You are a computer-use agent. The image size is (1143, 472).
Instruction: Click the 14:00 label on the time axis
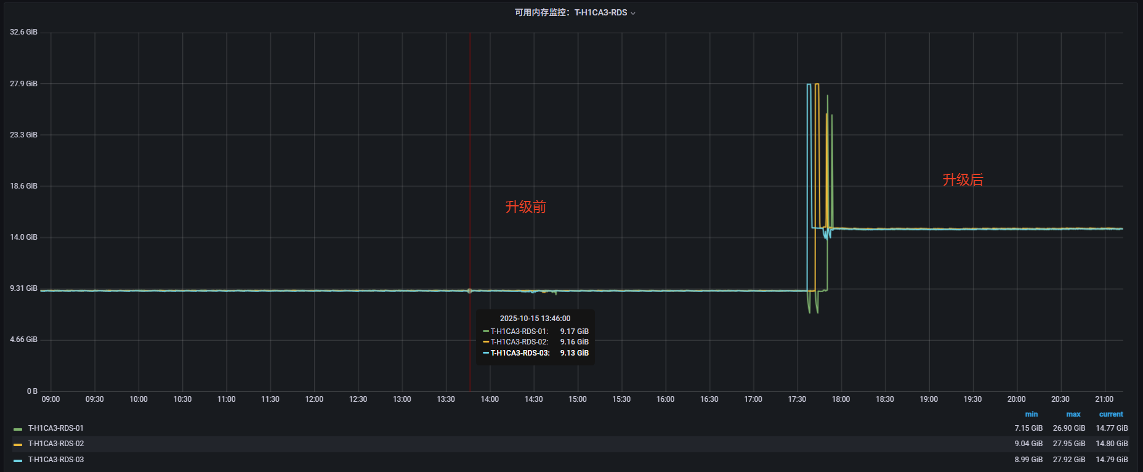click(x=490, y=399)
